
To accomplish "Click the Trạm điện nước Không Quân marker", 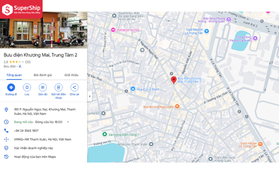I will point(210,159).
